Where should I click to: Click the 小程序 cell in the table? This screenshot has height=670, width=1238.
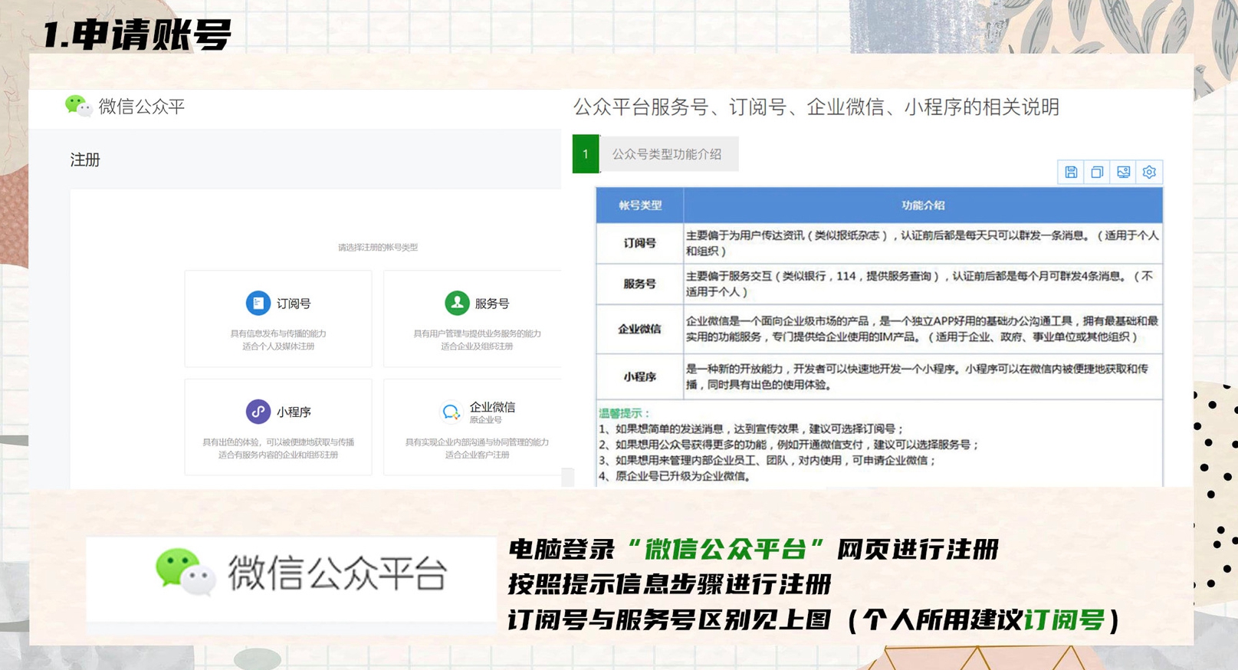[x=640, y=376]
